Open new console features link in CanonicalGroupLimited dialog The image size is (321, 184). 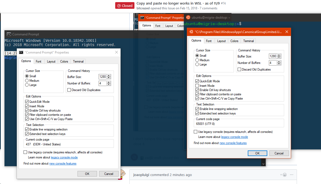[233, 143]
